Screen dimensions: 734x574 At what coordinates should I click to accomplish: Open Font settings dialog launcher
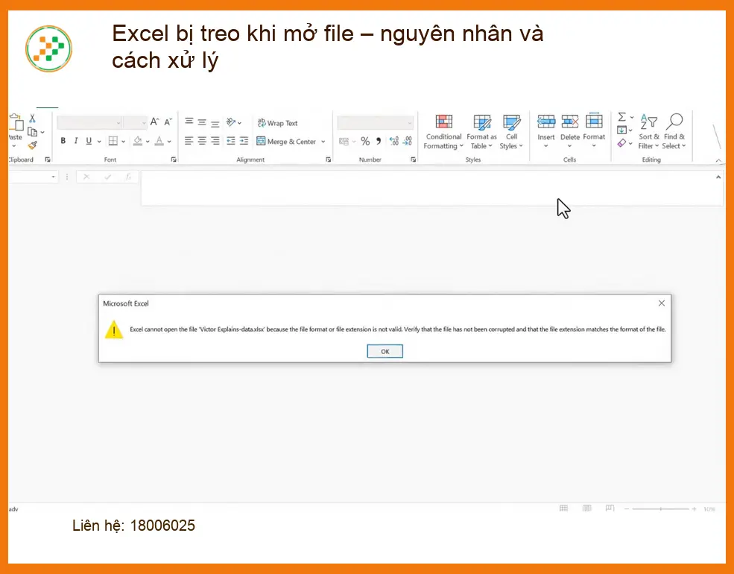click(x=174, y=160)
